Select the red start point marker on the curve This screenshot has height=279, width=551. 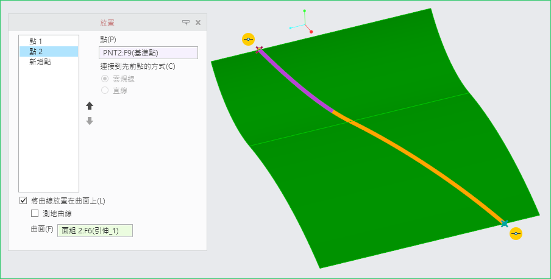[259, 49]
